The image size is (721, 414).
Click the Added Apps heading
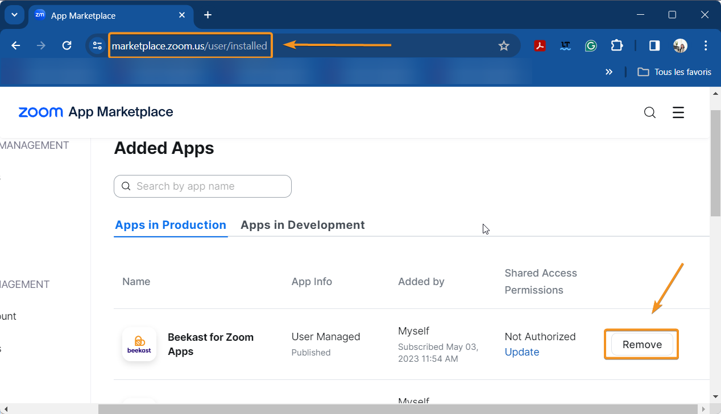click(164, 148)
